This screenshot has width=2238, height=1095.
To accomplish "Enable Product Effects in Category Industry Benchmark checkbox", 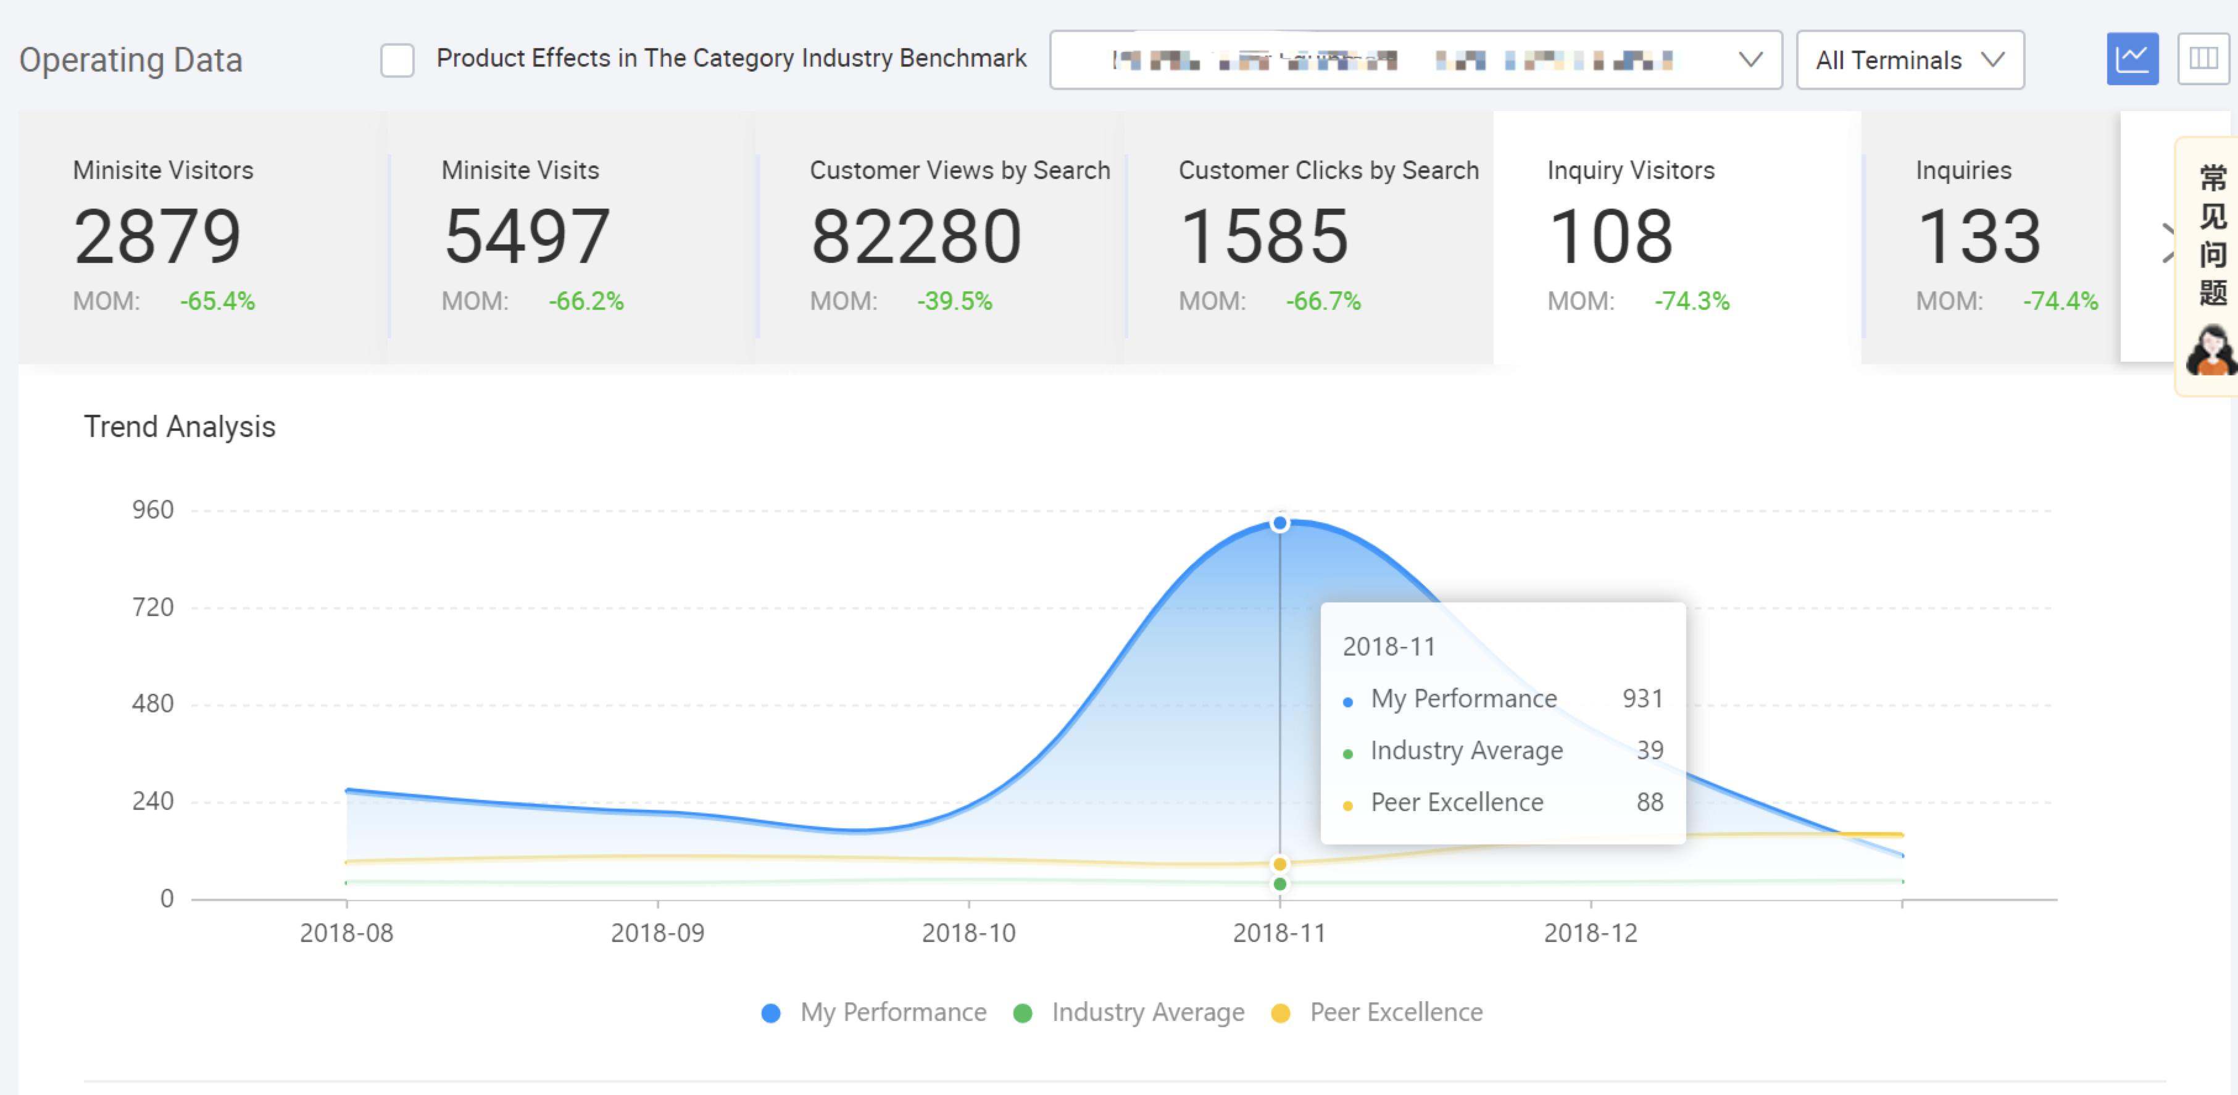I will (397, 60).
